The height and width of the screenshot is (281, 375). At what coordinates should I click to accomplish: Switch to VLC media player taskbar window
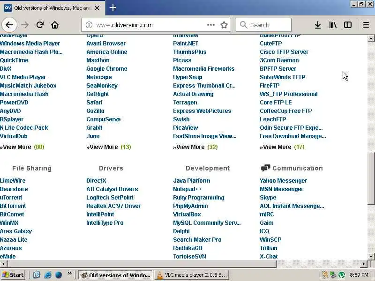192,275
